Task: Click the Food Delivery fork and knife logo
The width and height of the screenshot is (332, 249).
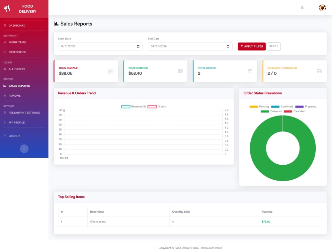Action: click(7, 9)
